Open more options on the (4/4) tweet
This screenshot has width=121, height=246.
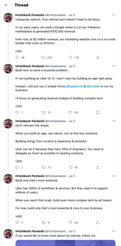(114, 176)
